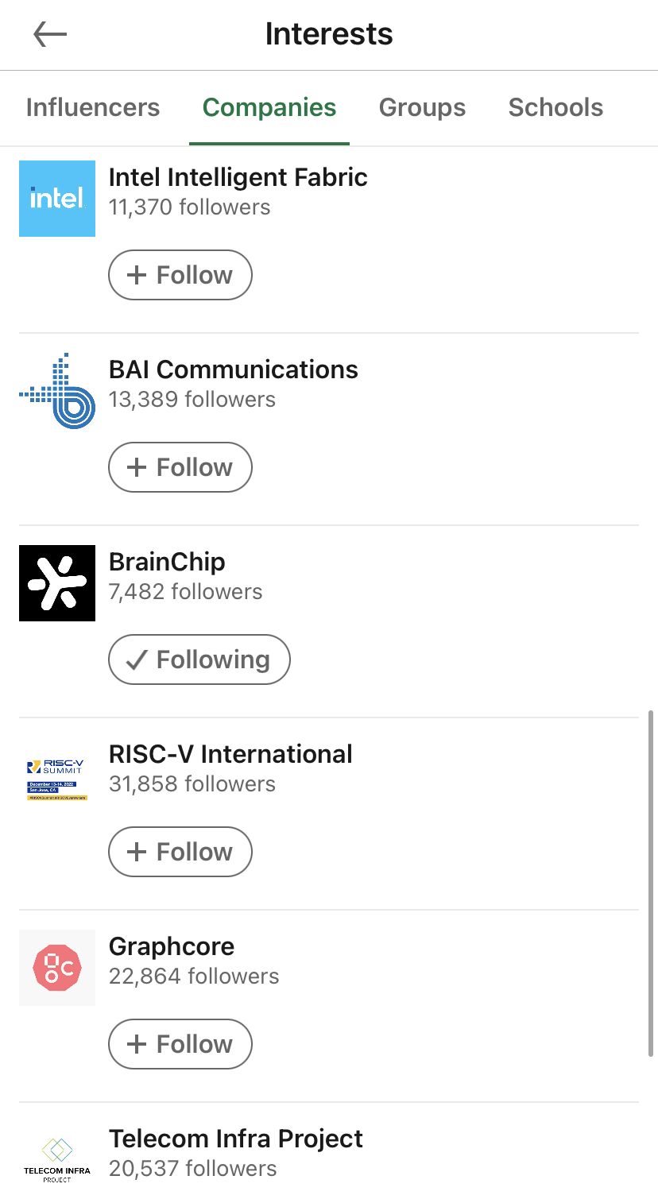Follow RISC-V International
Screen dimensions: 658x1199
tap(180, 852)
